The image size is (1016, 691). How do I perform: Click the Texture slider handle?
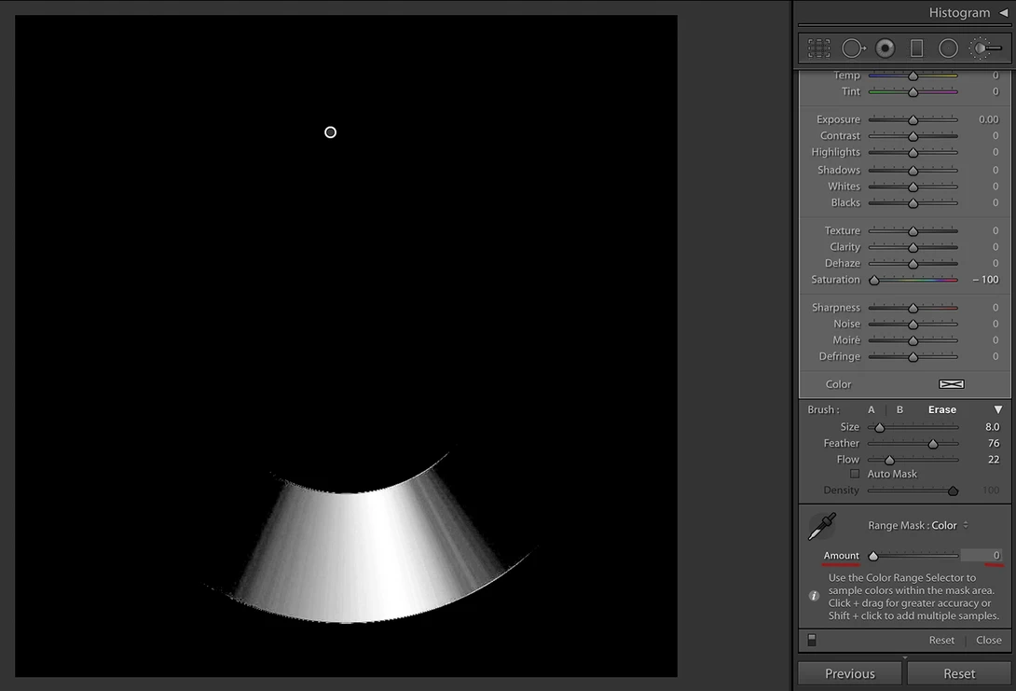[913, 230]
